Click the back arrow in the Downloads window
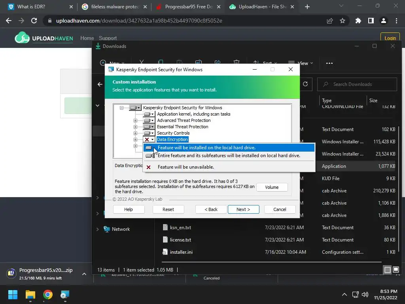Image resolution: width=405 pixels, height=304 pixels. point(100,84)
